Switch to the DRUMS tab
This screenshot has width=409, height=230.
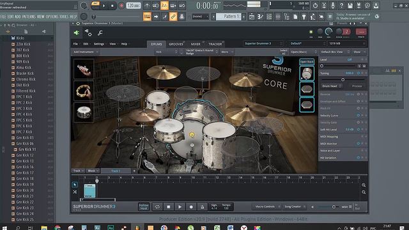coord(156,44)
